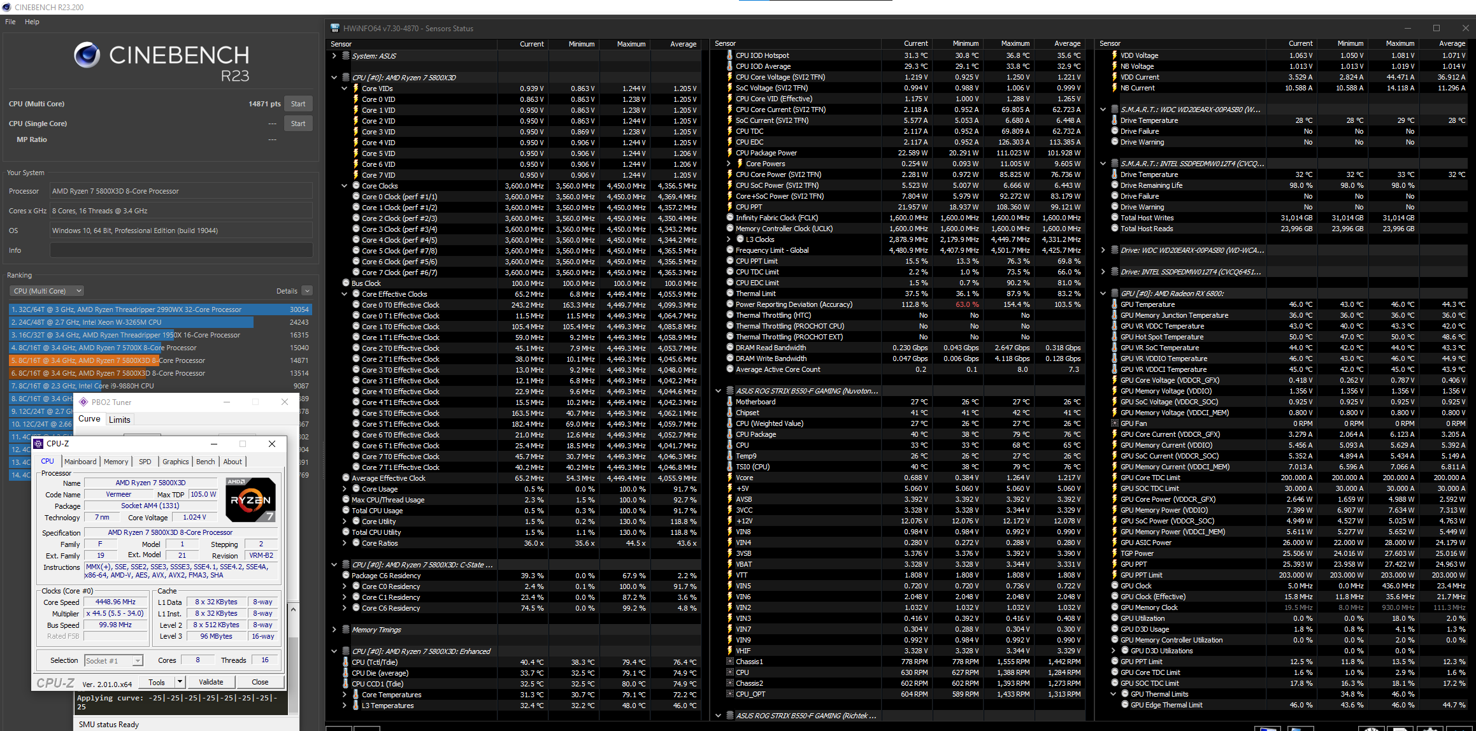Collapse the ASUS ROG STRIX B550-F (Nuvoton) section

[718, 391]
